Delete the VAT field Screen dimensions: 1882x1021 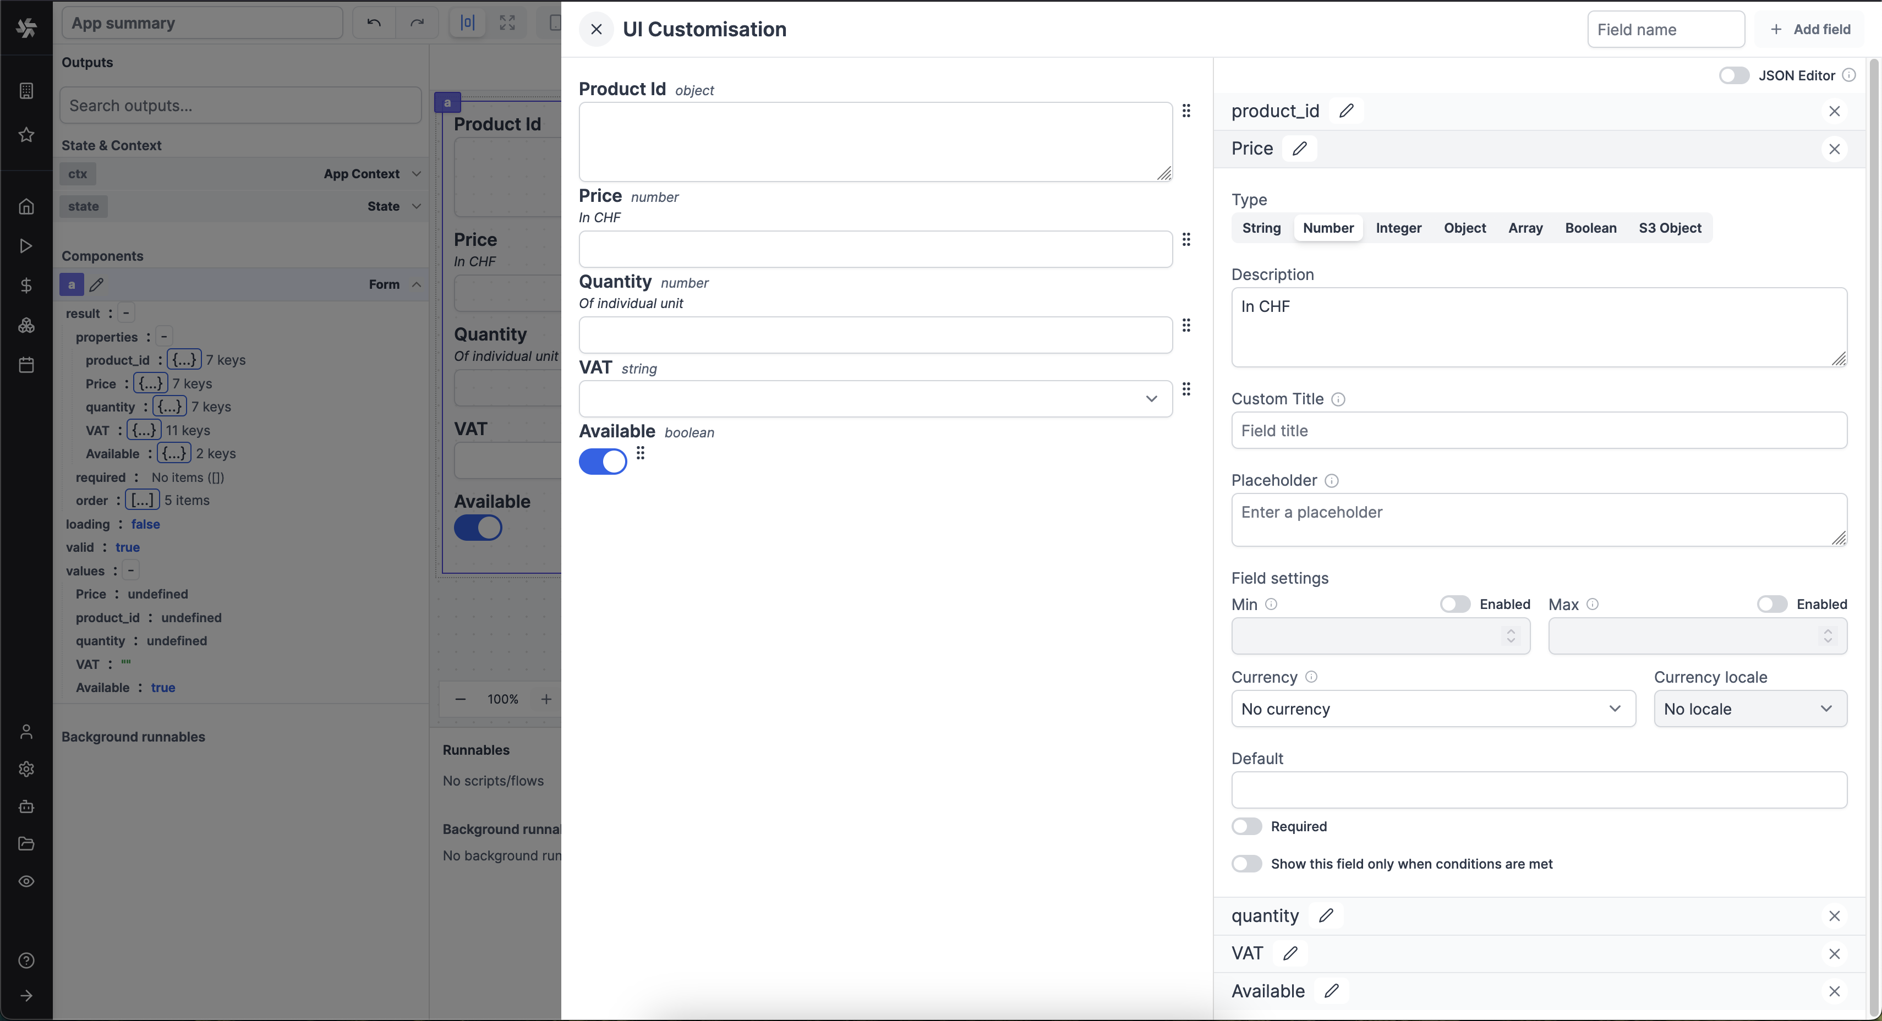[x=1835, y=953]
